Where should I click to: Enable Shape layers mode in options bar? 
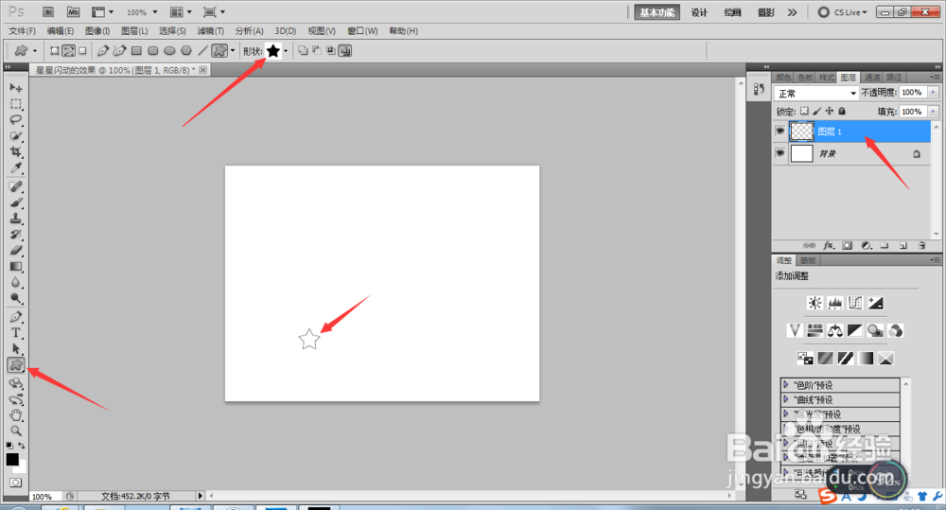[x=54, y=51]
